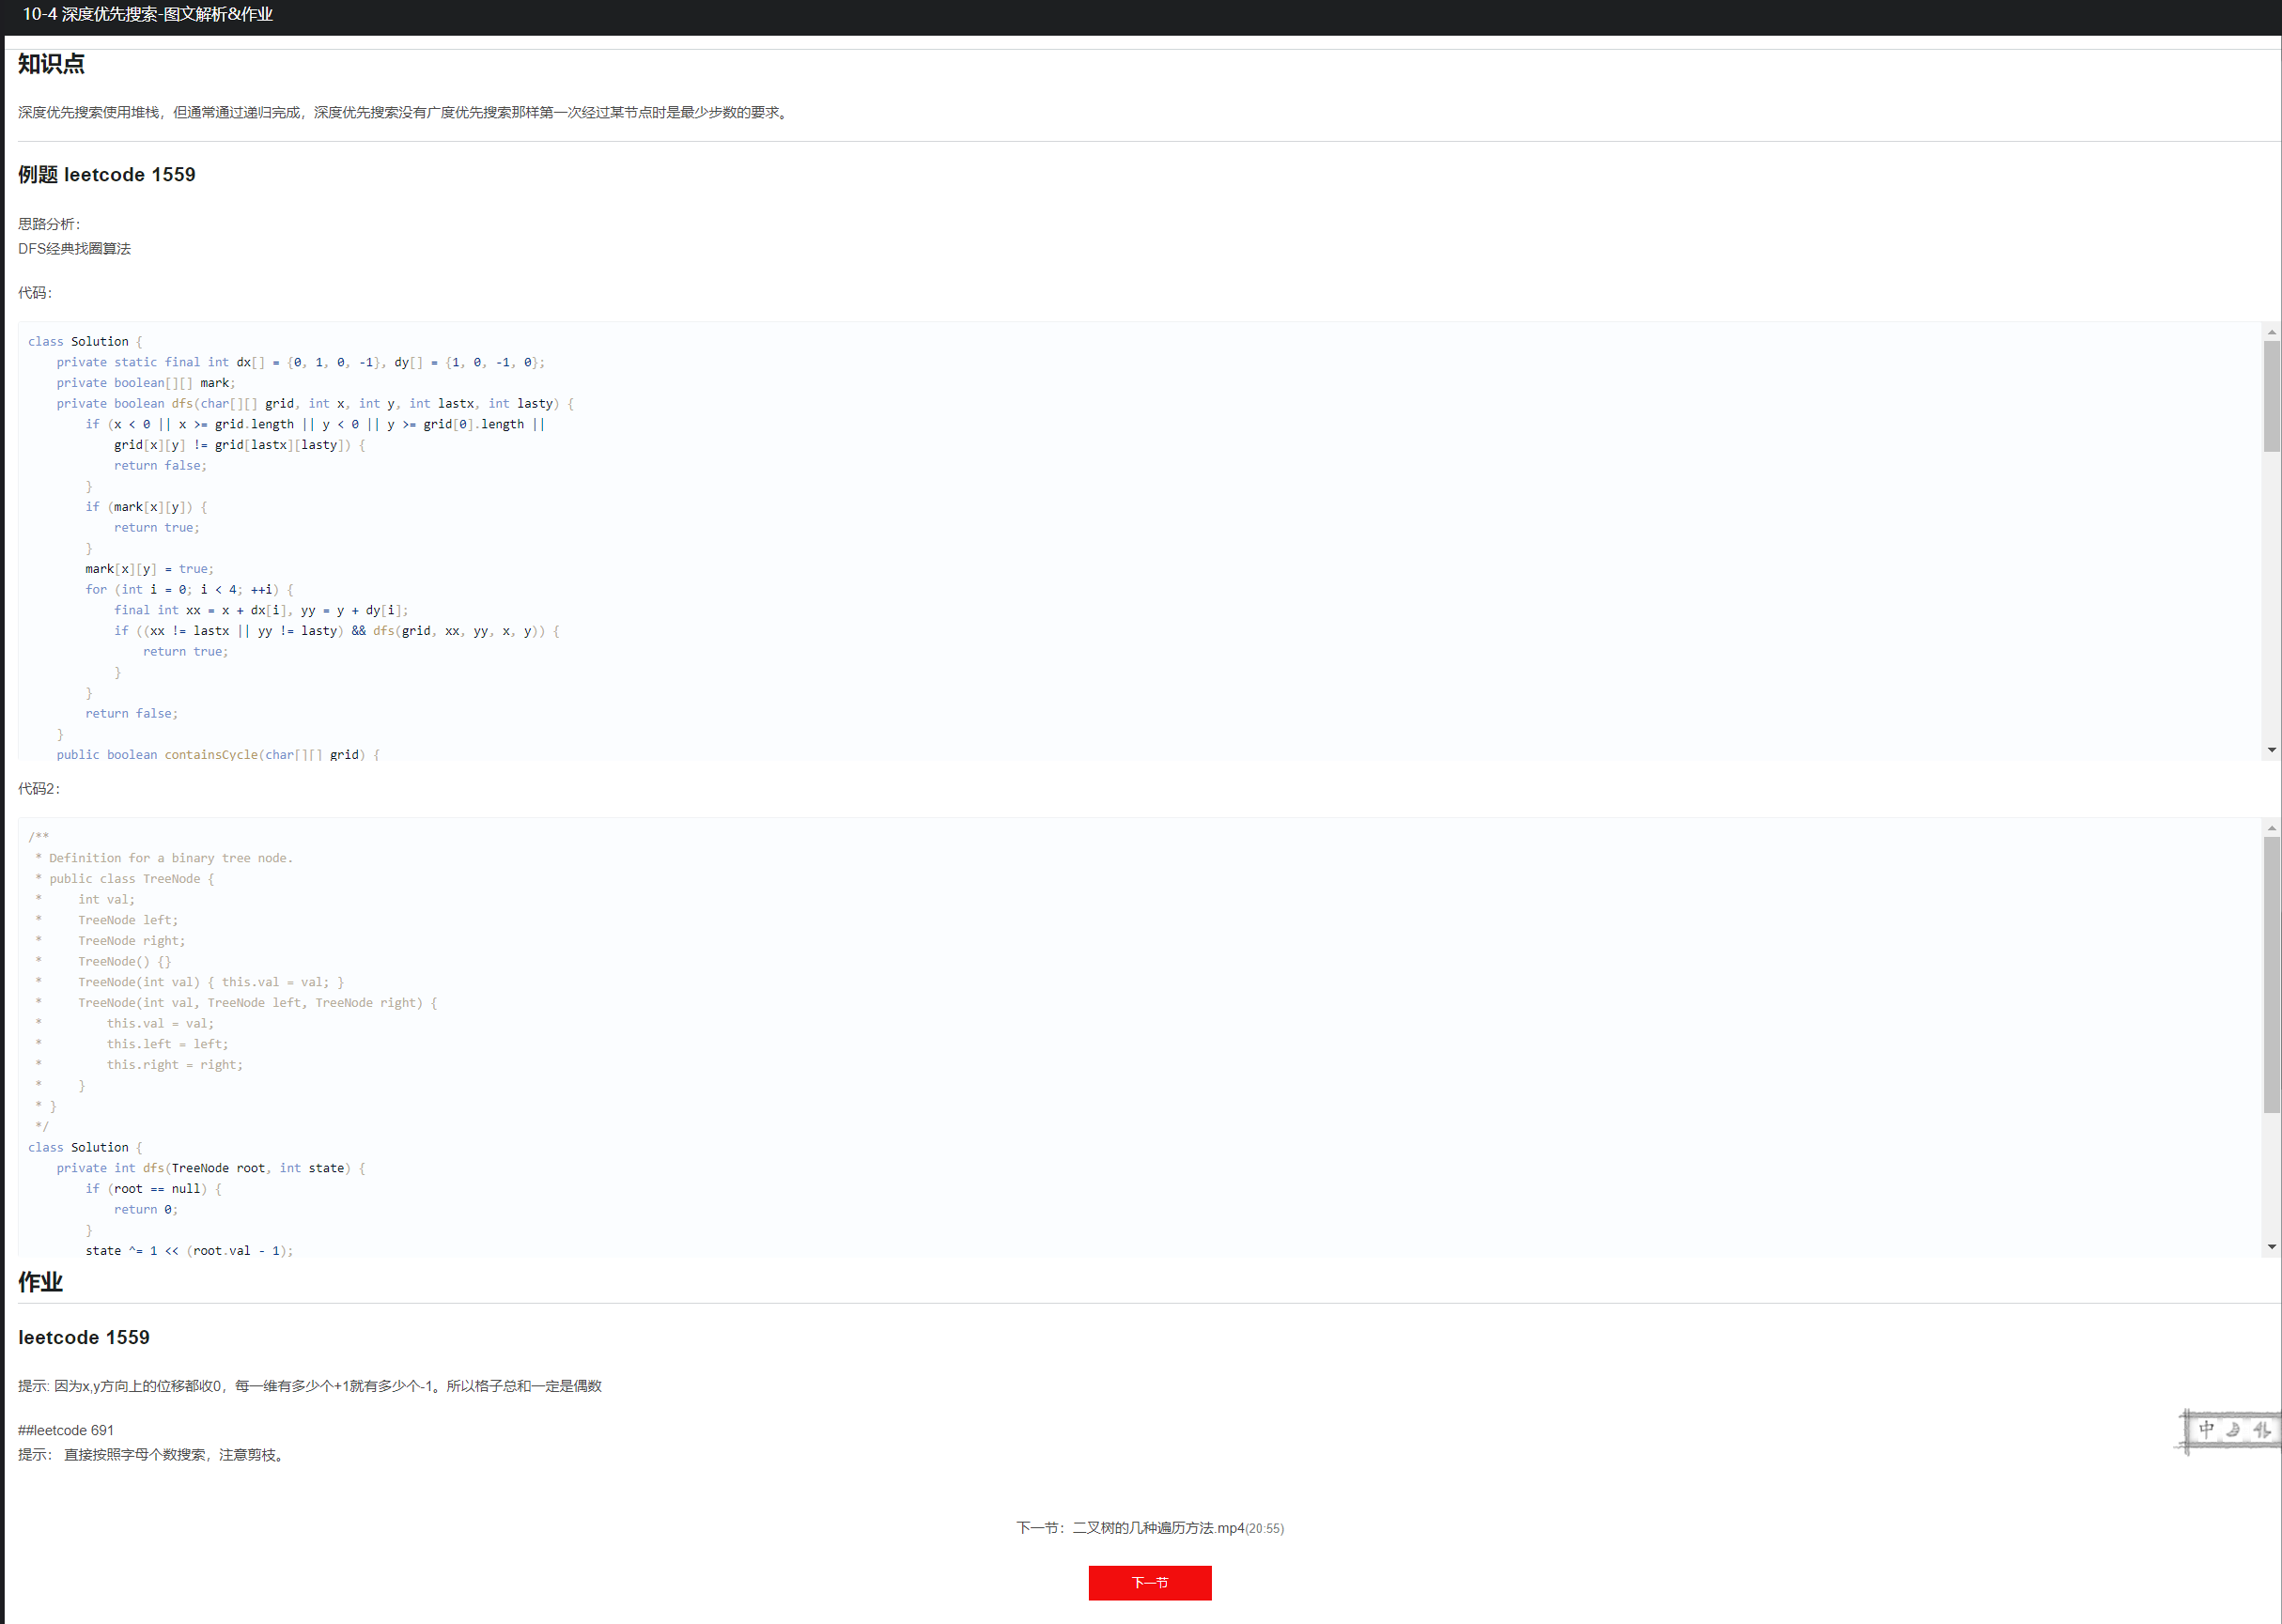Click the first code block's scrollbar thumb
The width and height of the screenshot is (2282, 1624).
[x=2272, y=395]
